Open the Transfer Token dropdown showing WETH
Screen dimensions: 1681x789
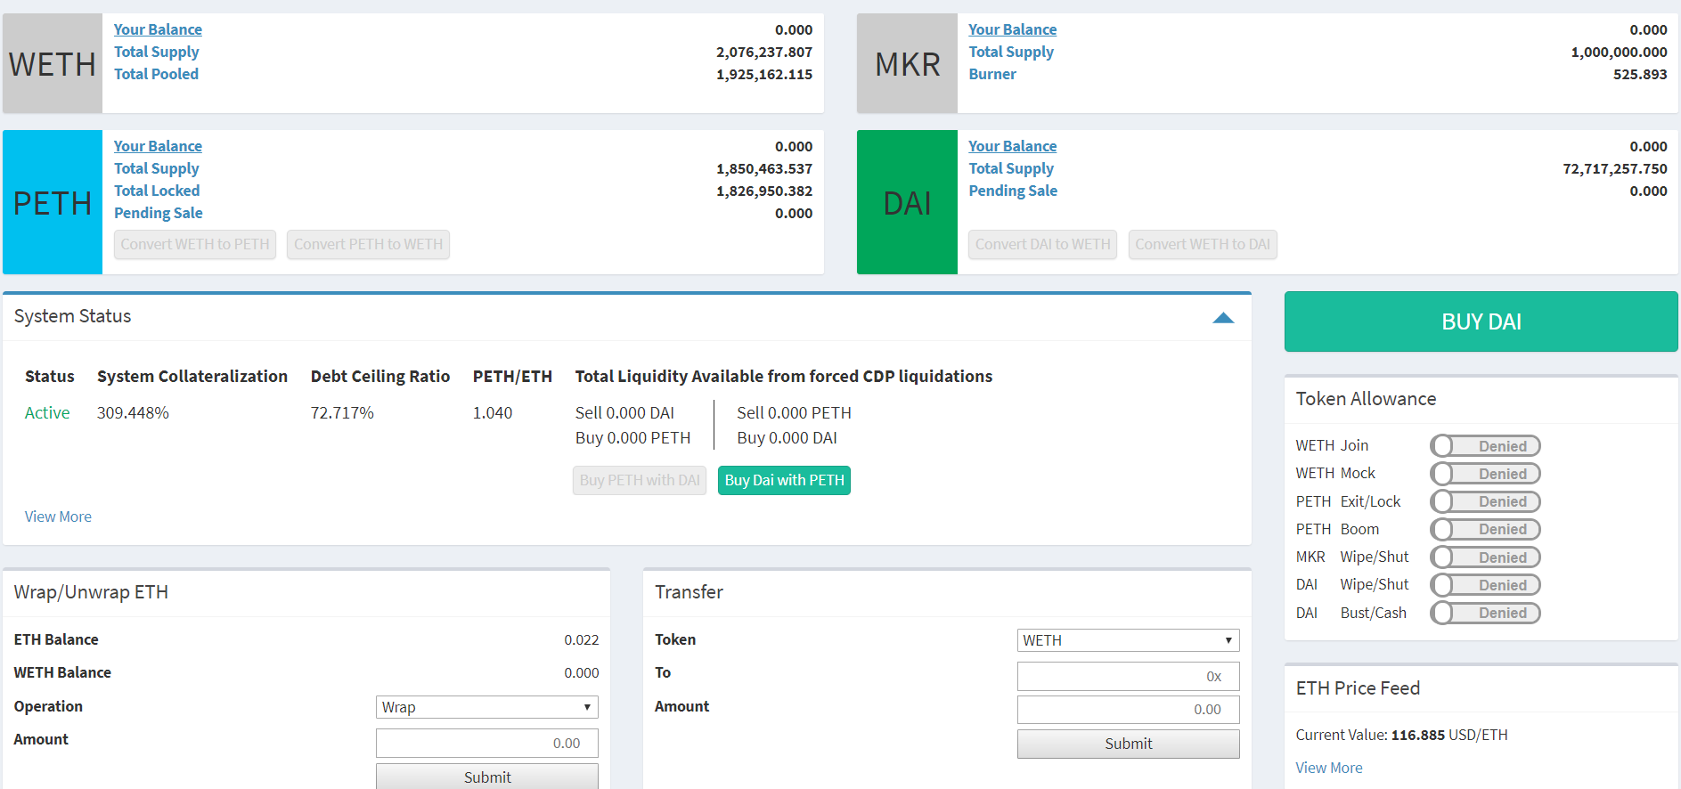[1128, 640]
